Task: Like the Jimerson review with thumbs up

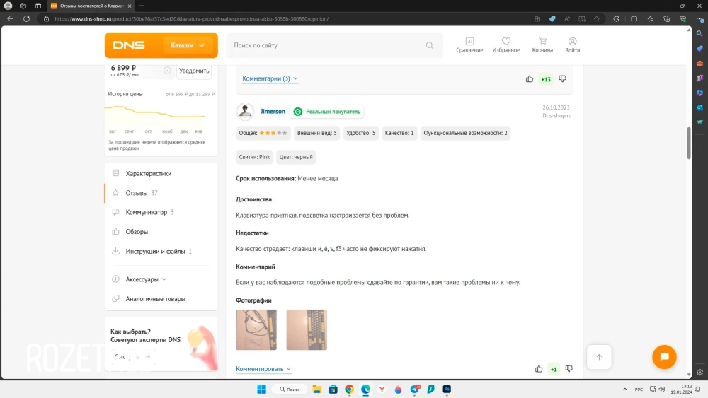Action: [x=539, y=369]
